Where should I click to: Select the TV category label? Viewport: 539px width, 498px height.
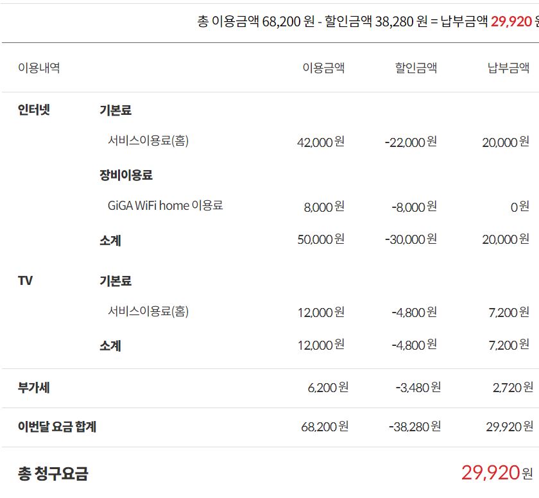click(x=26, y=280)
